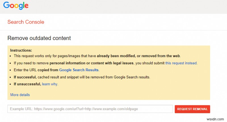
Task: Click the "Instructions:" label
Action: pos(21,50)
